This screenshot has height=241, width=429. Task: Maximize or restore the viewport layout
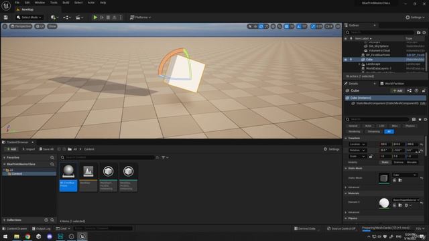[x=338, y=26]
